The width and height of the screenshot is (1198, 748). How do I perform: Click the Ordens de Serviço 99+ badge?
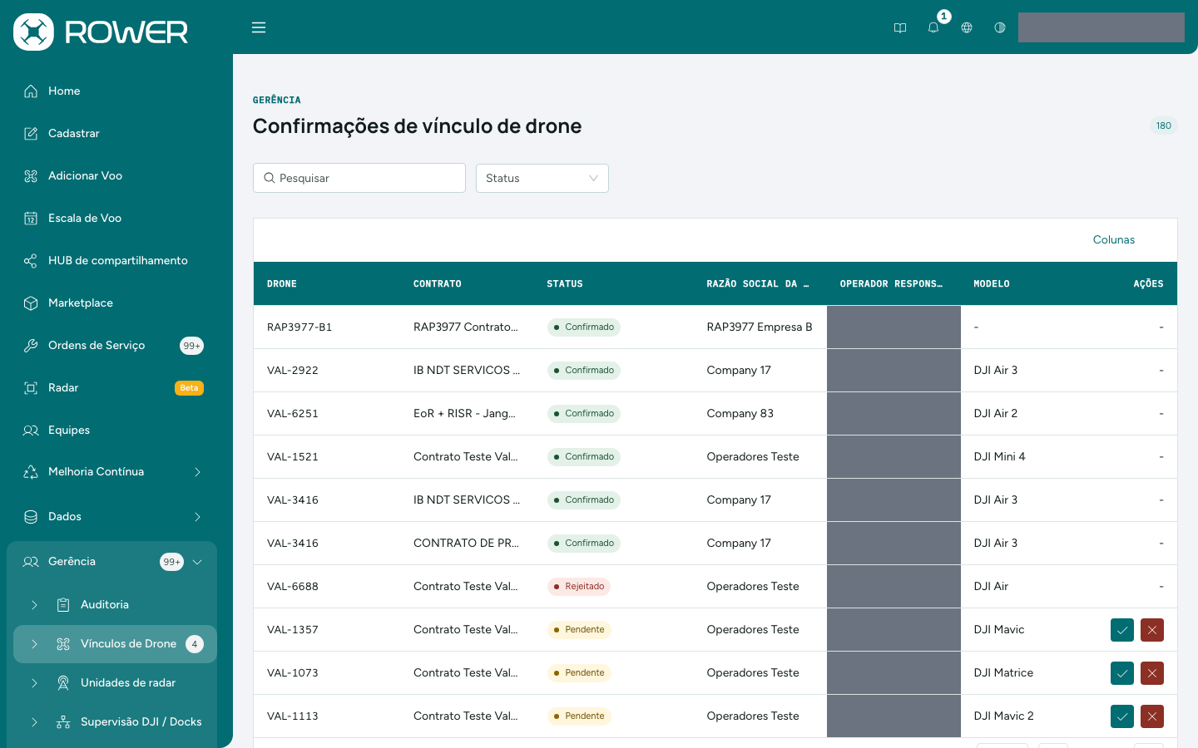tap(191, 346)
